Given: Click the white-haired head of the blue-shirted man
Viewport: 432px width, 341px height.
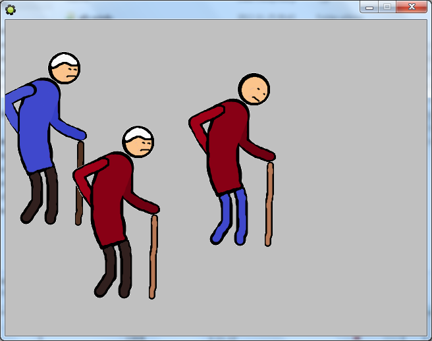Looking at the screenshot, I should click(65, 68).
